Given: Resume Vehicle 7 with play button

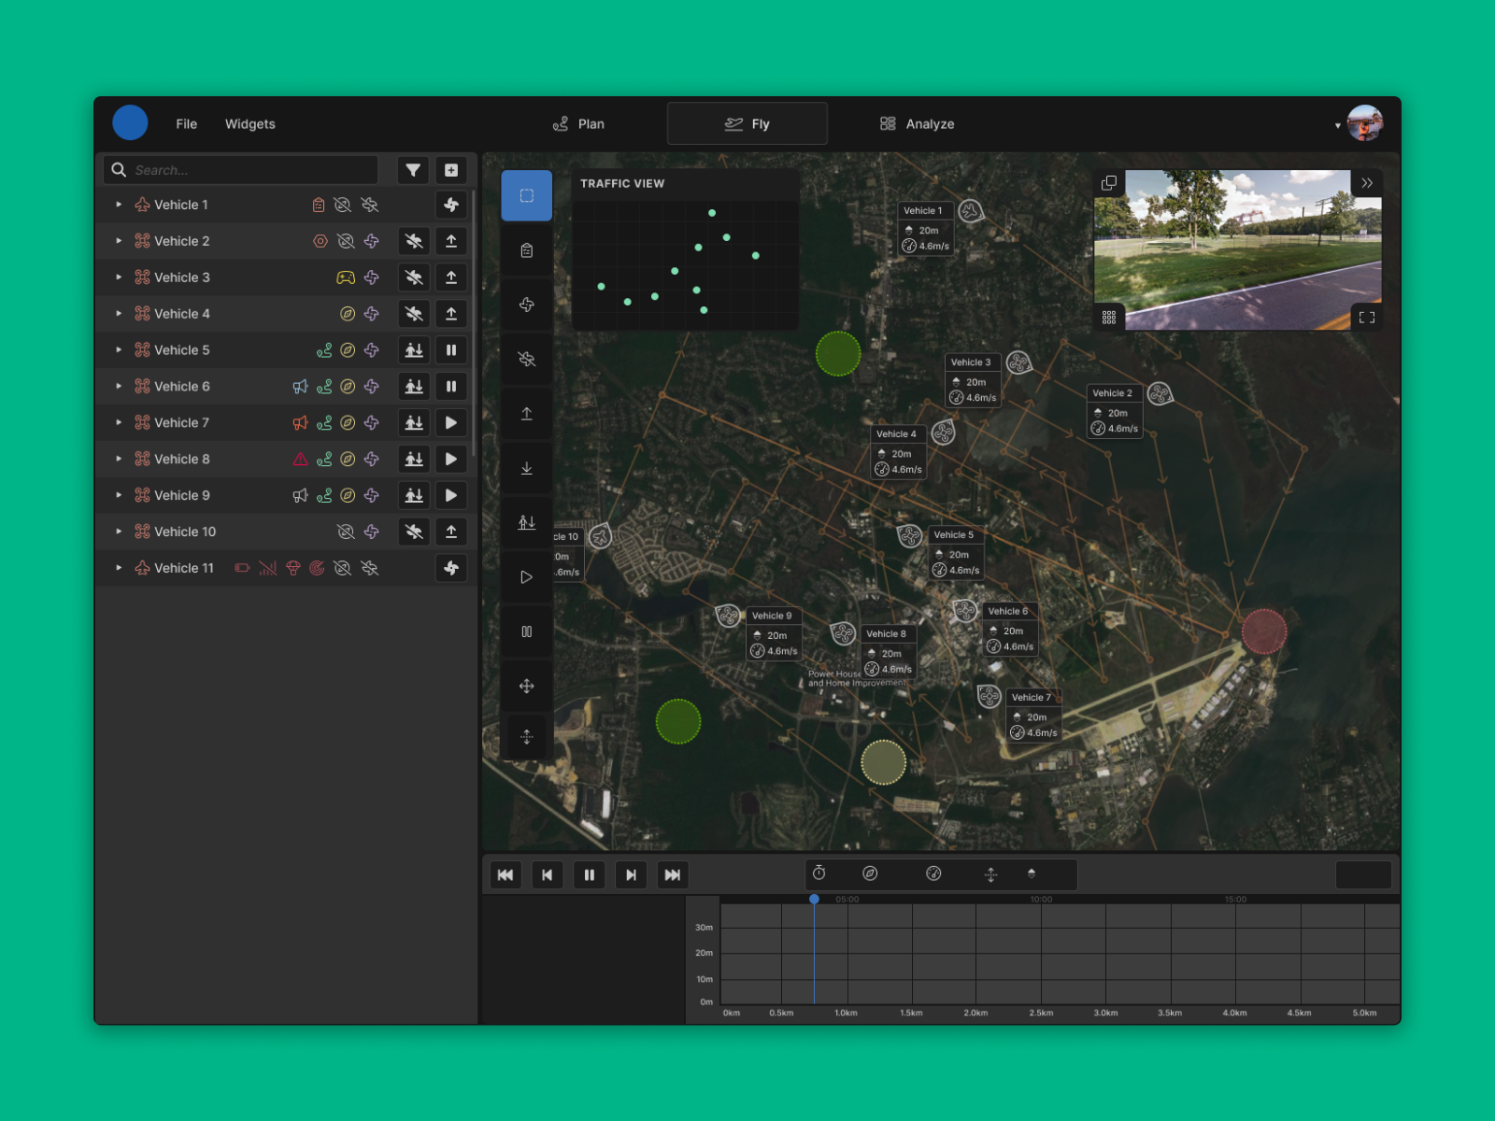Looking at the screenshot, I should tap(451, 422).
